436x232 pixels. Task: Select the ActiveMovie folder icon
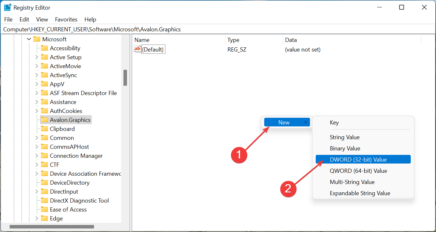(44, 66)
